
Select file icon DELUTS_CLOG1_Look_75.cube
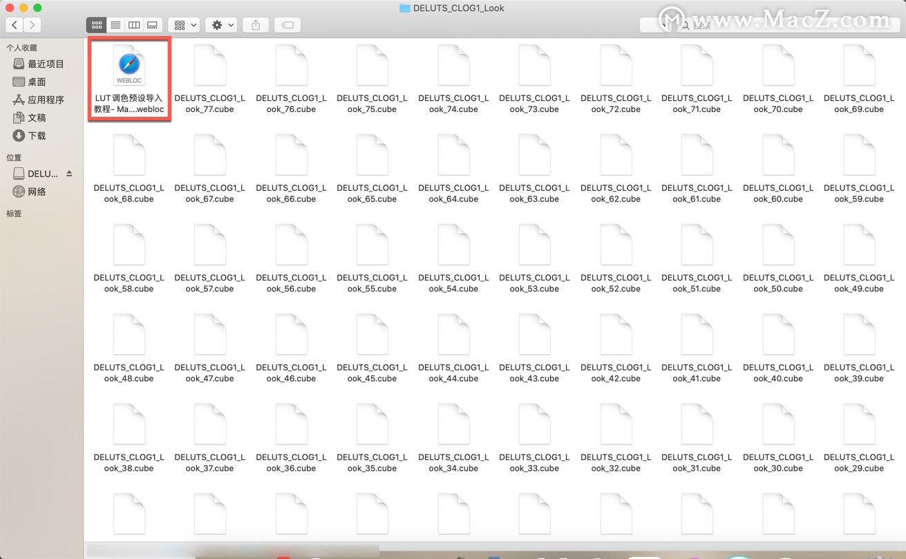click(372, 66)
